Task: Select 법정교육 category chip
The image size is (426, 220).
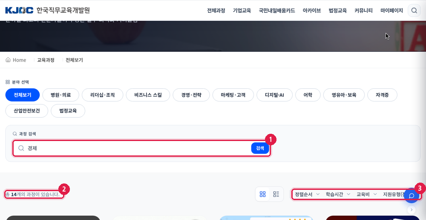Action: point(68,111)
